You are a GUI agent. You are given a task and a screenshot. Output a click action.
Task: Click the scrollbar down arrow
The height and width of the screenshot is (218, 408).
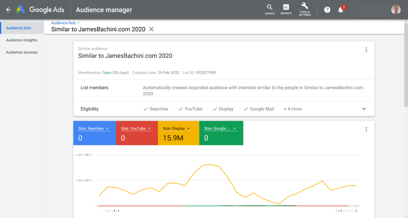406,216
